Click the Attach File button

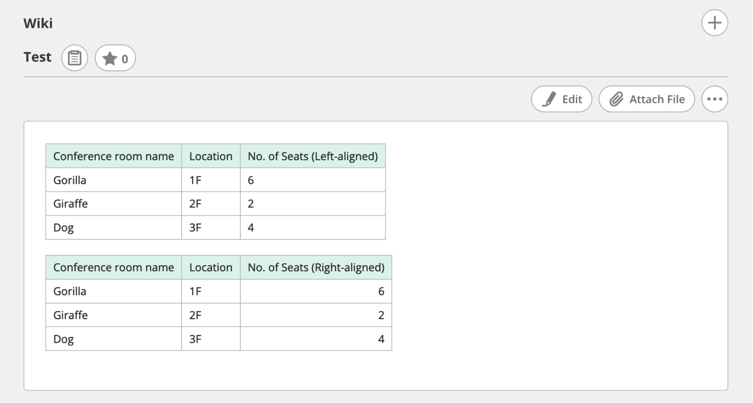[646, 99]
